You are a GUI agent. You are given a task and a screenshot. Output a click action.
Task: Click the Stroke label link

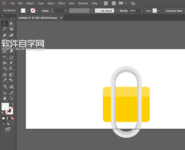45,11
